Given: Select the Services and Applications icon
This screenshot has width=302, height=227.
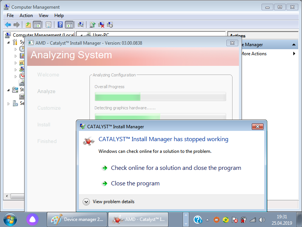Looking at the screenshot, I should 15,103.
